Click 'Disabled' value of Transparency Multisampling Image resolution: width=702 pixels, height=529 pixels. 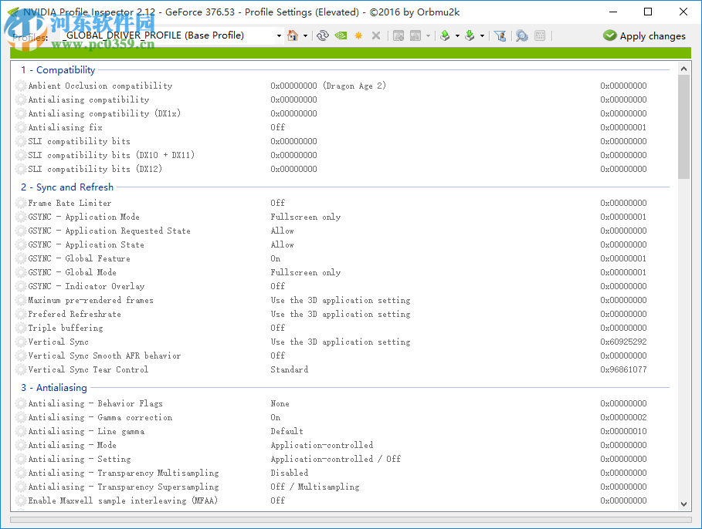coord(289,473)
